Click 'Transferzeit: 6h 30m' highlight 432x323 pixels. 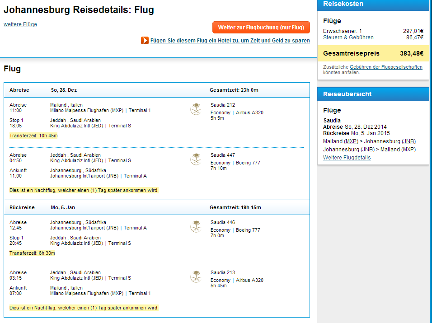pyautogui.click(x=32, y=253)
